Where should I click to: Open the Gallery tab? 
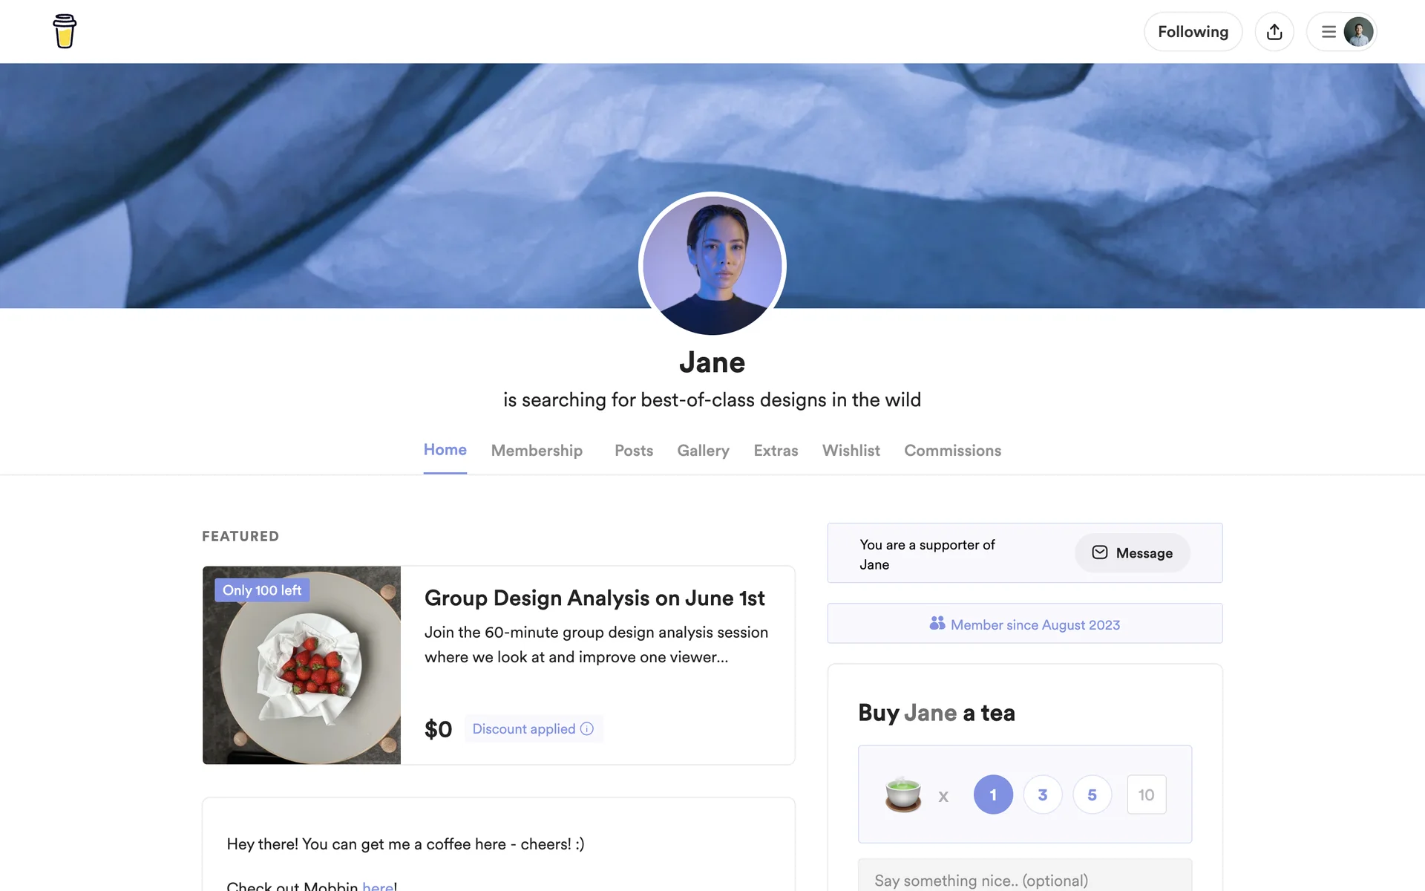pyautogui.click(x=703, y=451)
